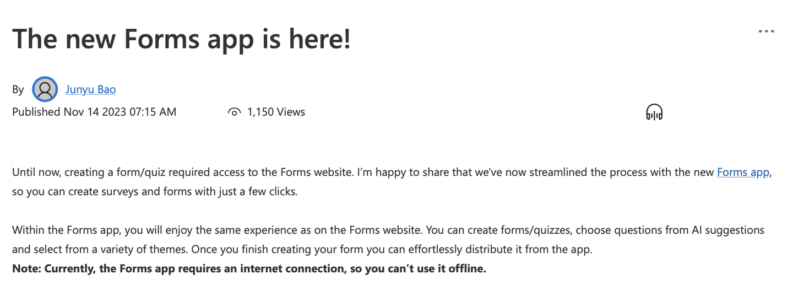
Task: Click the article title heading
Action: coord(181,39)
